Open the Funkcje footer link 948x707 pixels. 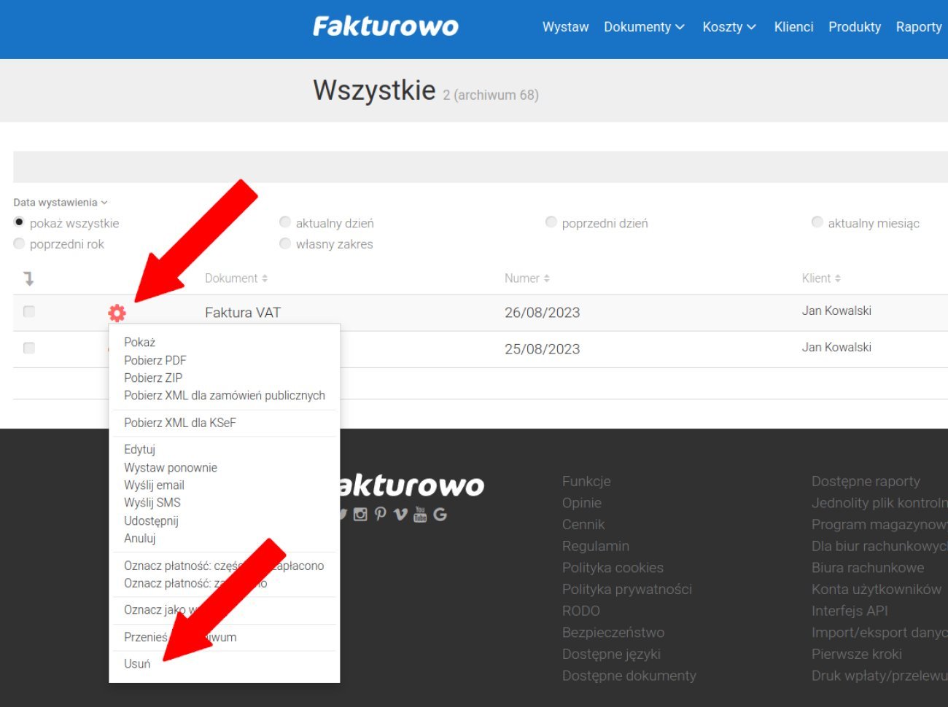(586, 481)
